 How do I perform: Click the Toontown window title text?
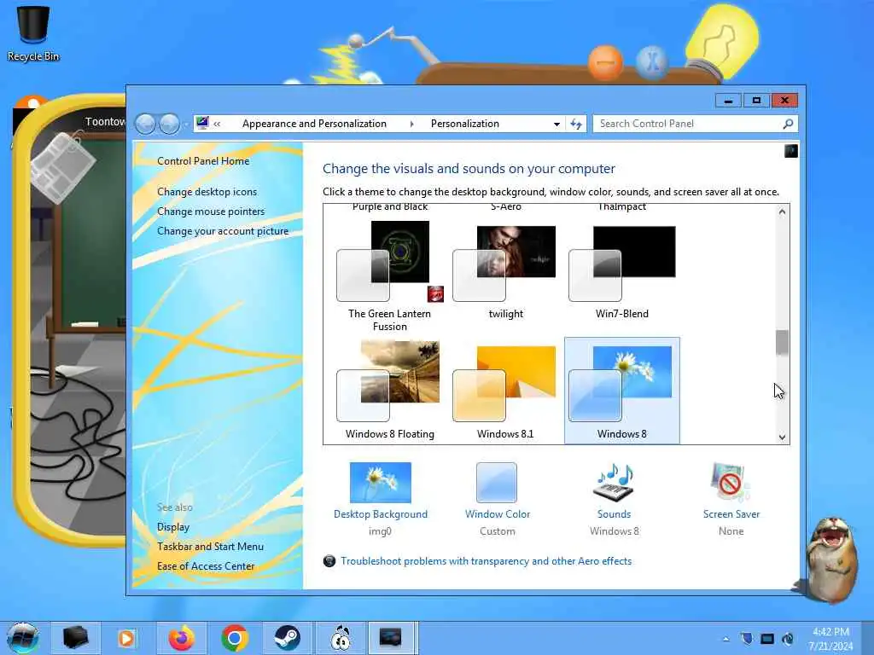pyautogui.click(x=105, y=121)
